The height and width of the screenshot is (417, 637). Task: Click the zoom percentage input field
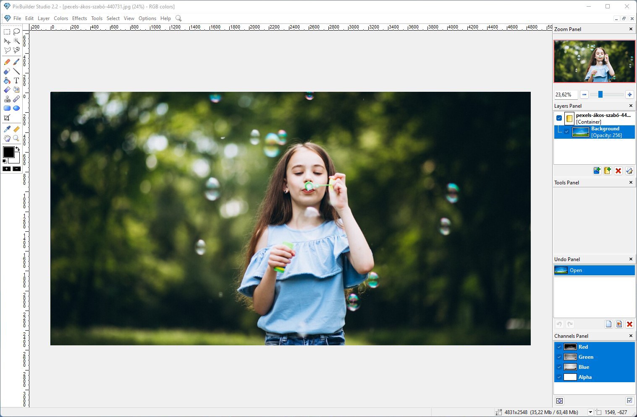click(x=565, y=95)
